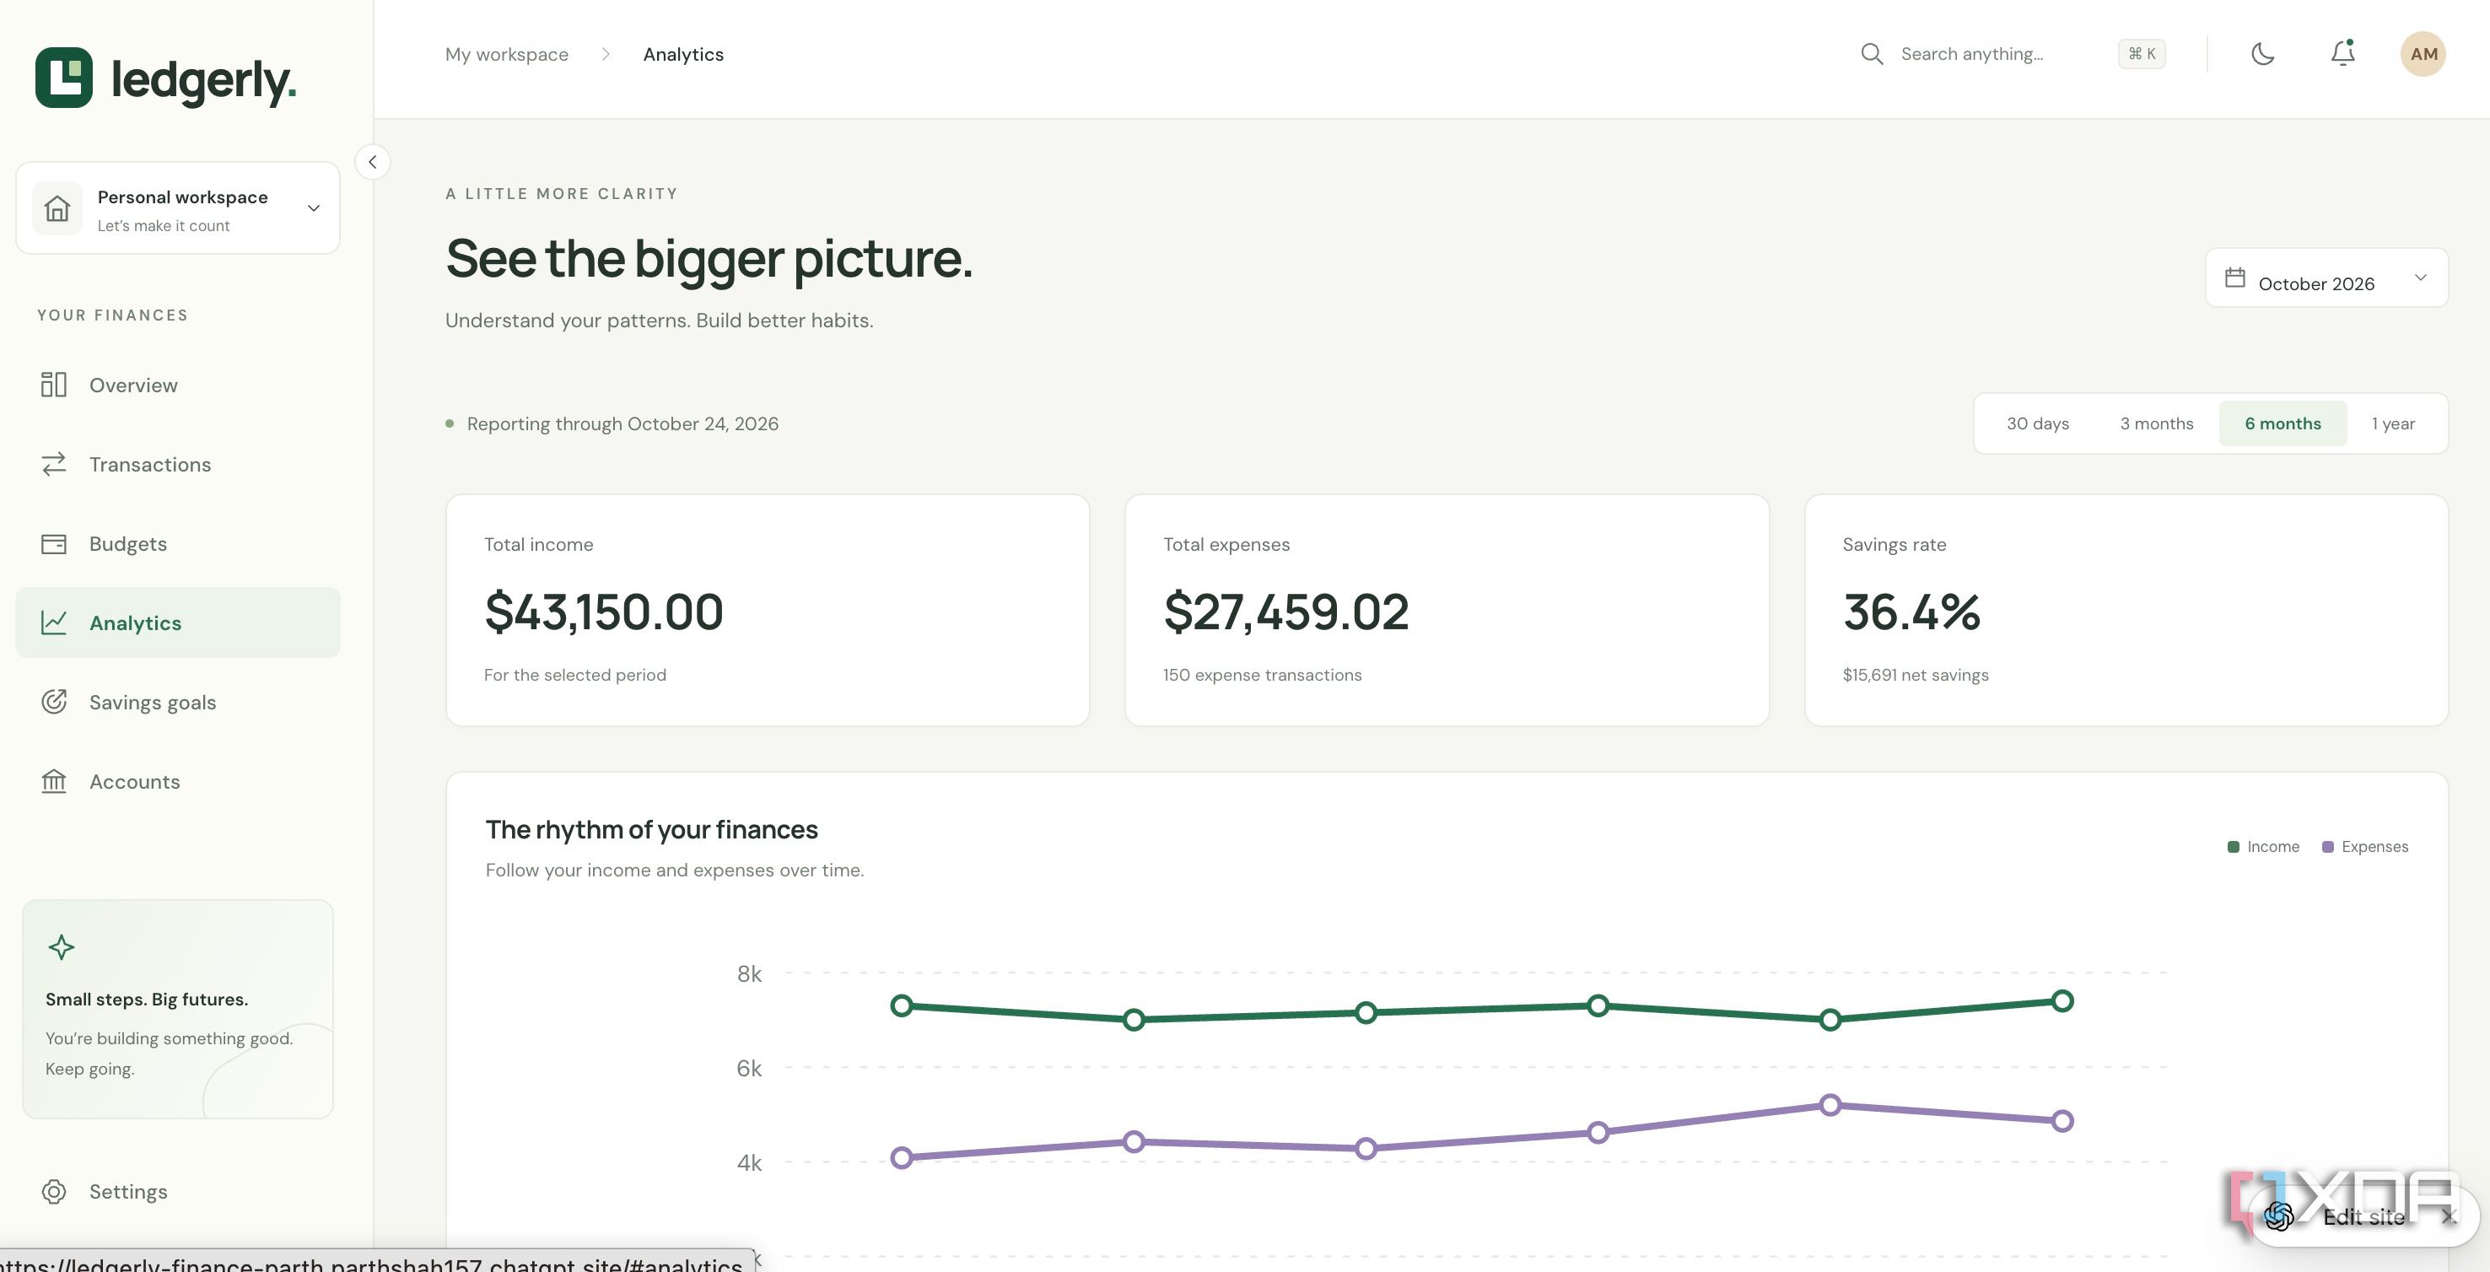The width and height of the screenshot is (2490, 1272).
Task: Navigate to Savings goals
Action: click(178, 702)
